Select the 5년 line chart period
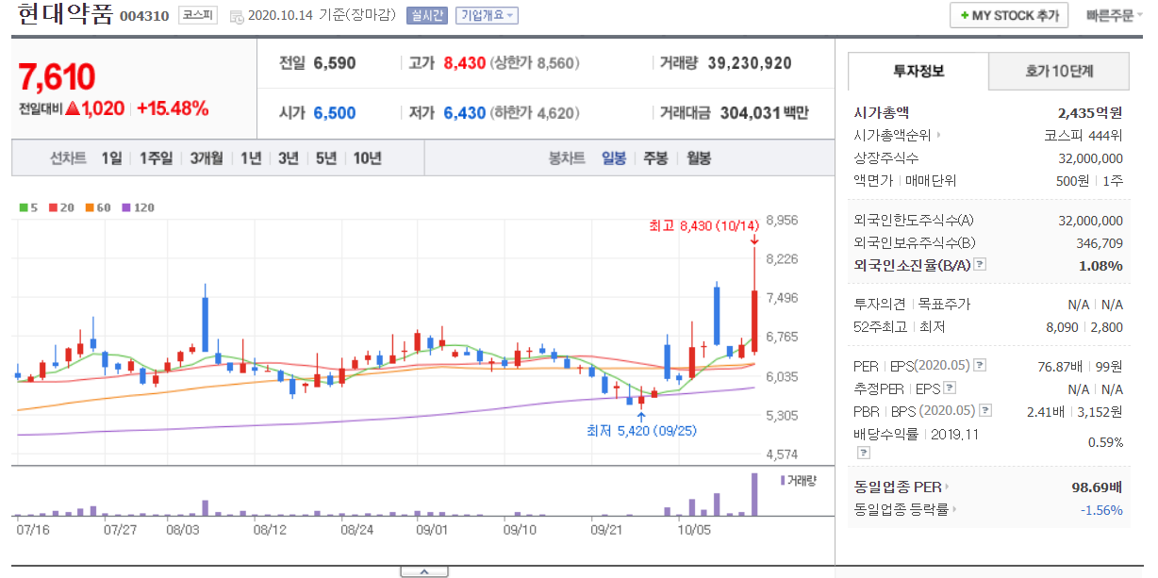Image resolution: width=1158 pixels, height=578 pixels. point(326,158)
